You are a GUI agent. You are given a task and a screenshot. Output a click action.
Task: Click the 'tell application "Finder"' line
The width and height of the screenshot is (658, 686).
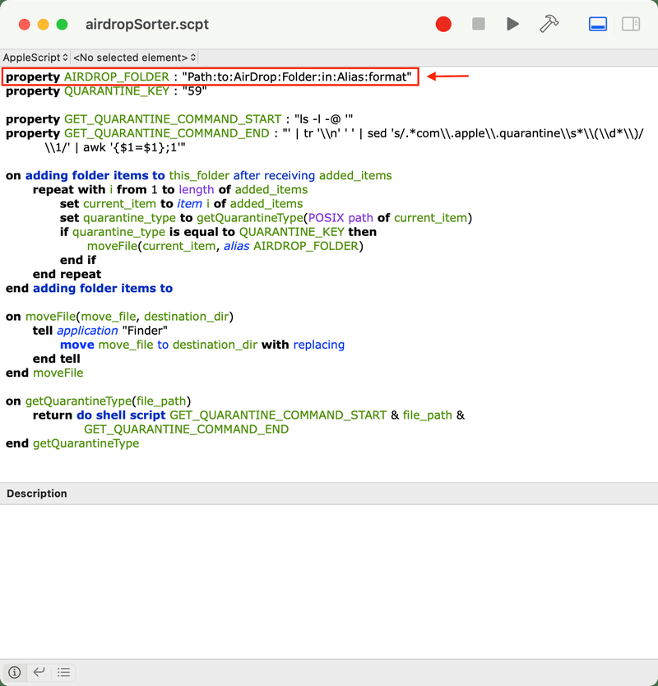(x=100, y=331)
